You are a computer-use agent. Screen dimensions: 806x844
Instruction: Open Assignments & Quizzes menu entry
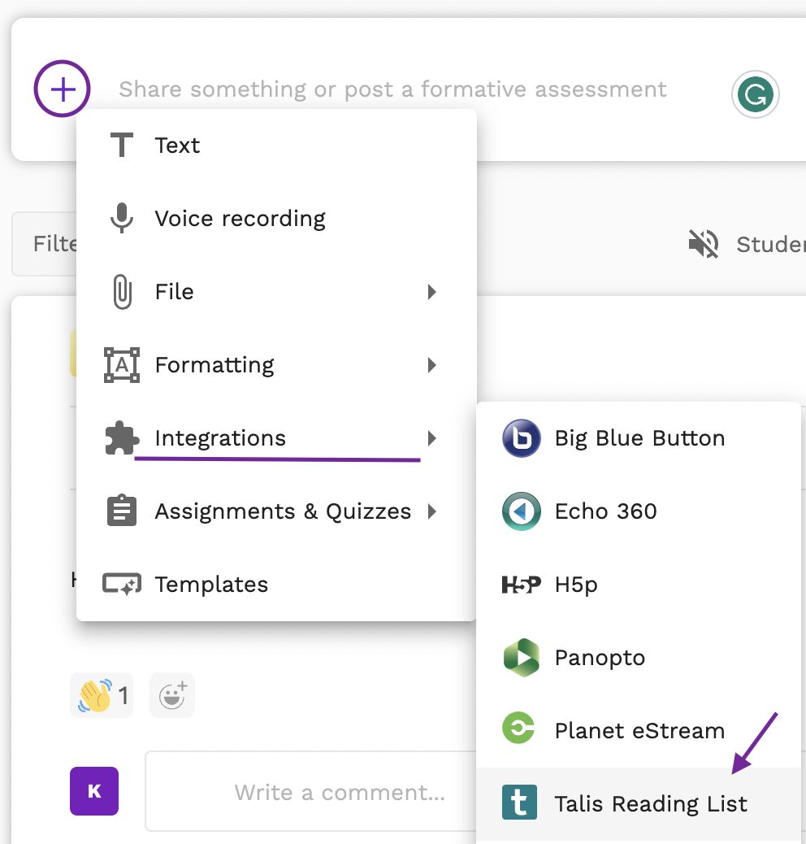point(276,511)
